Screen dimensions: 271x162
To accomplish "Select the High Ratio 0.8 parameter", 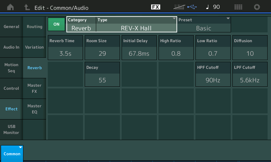I will [x=176, y=48].
